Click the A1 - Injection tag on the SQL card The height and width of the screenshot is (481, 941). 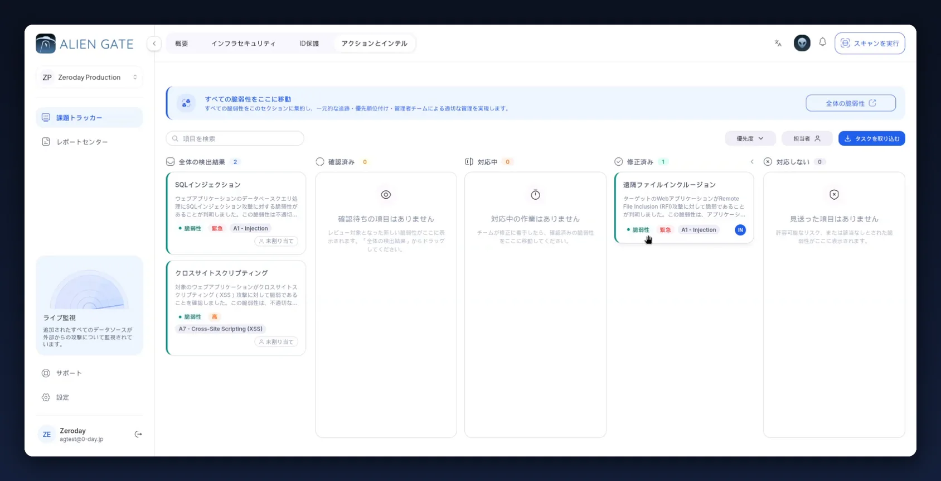click(x=250, y=229)
